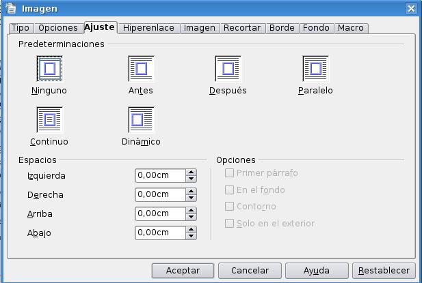Choose the Dinámico wrap preset icon
422x283 pixels.
click(x=141, y=120)
